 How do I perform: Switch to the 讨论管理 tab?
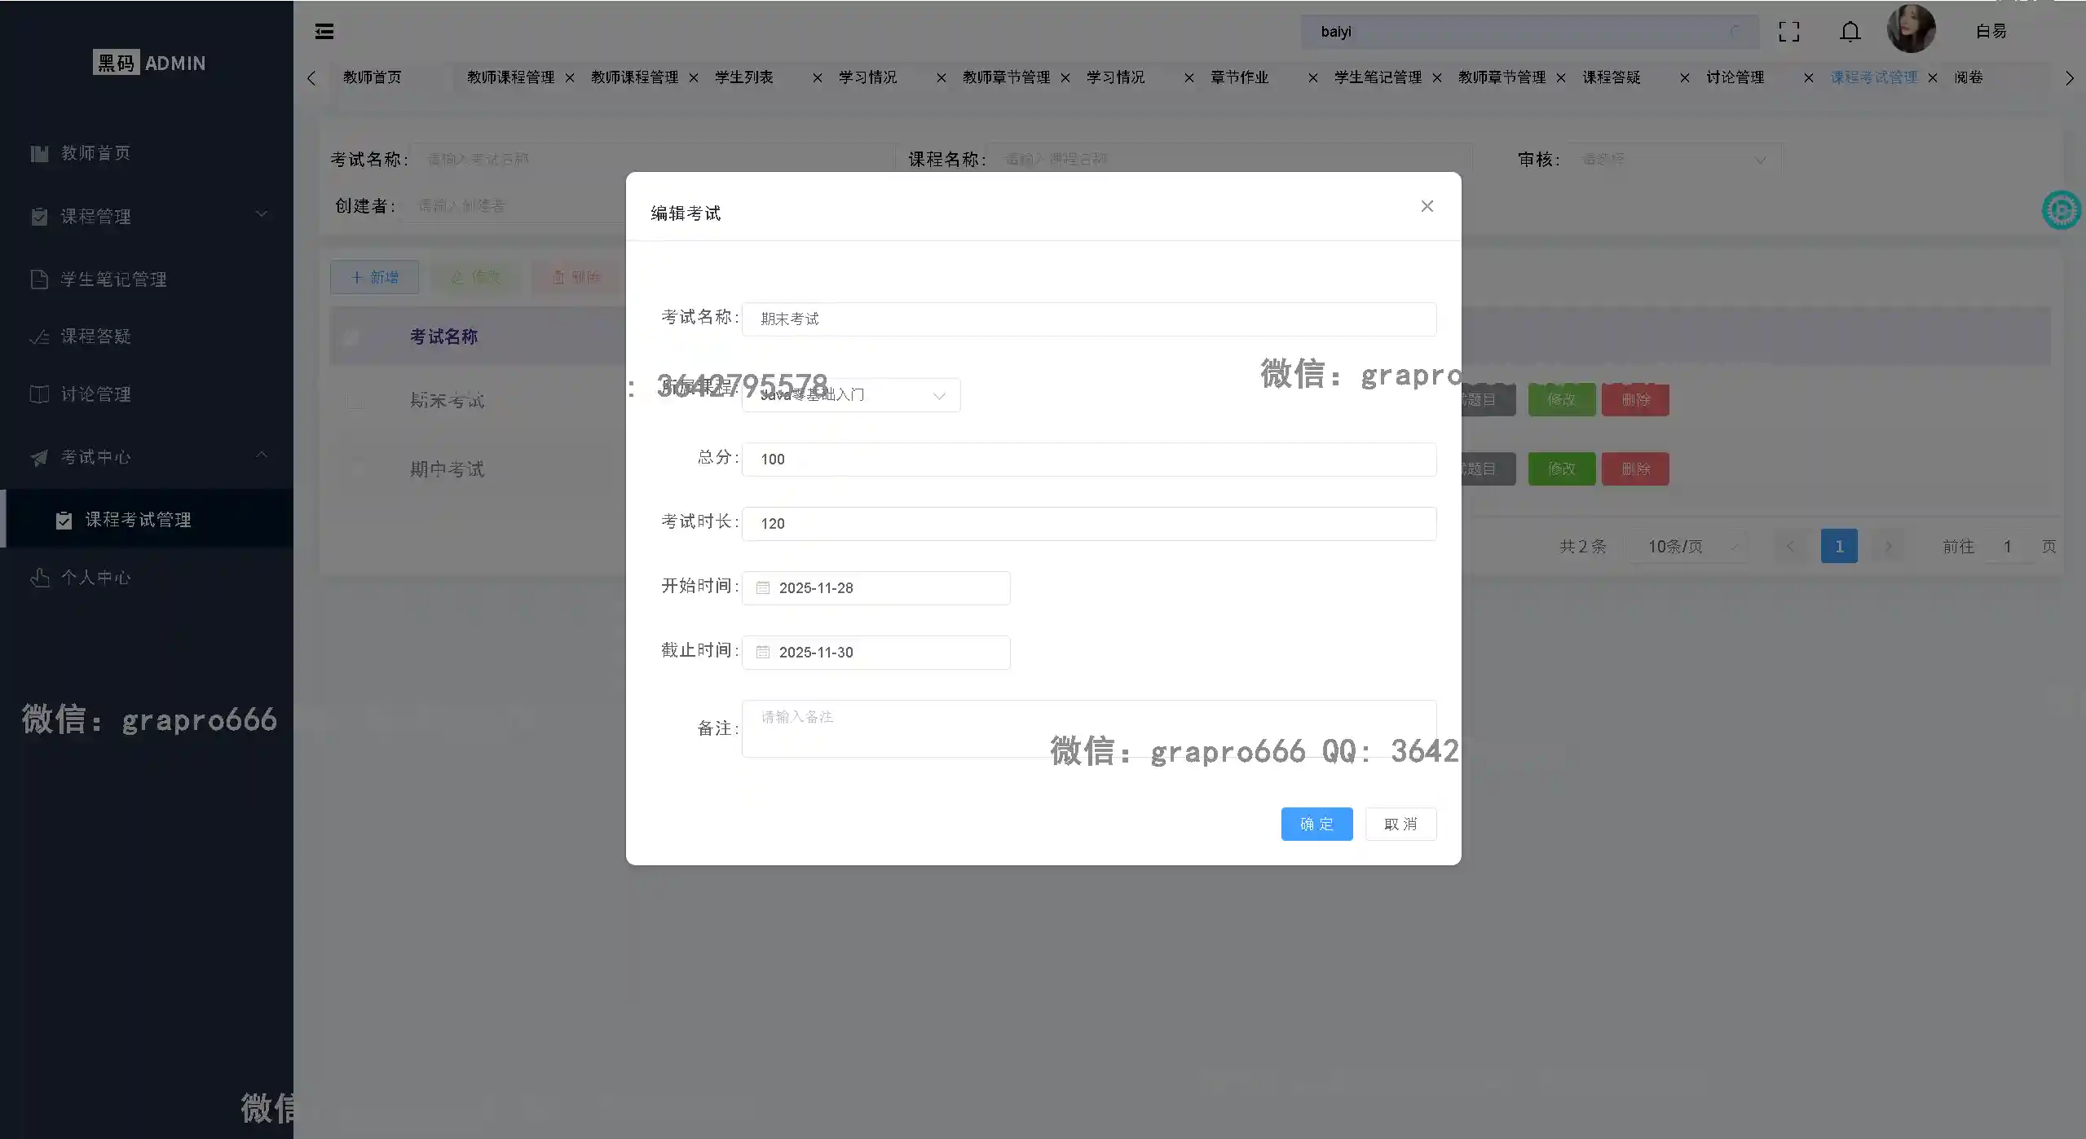(1735, 77)
